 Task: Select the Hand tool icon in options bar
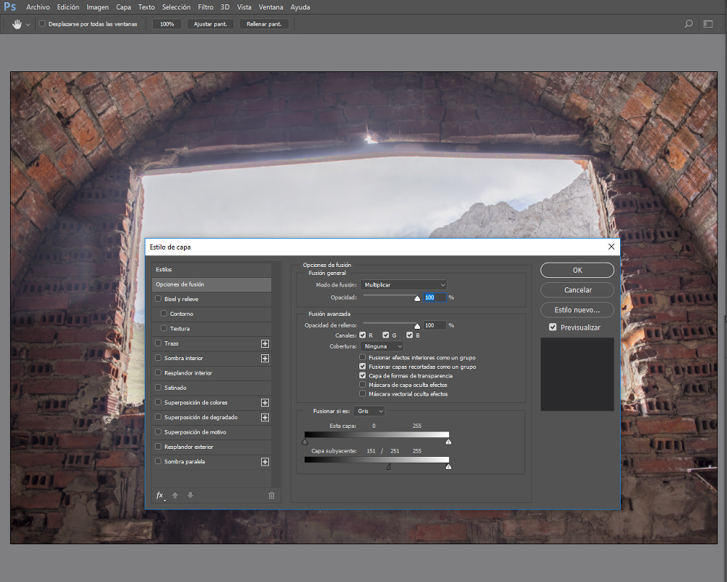[17, 24]
